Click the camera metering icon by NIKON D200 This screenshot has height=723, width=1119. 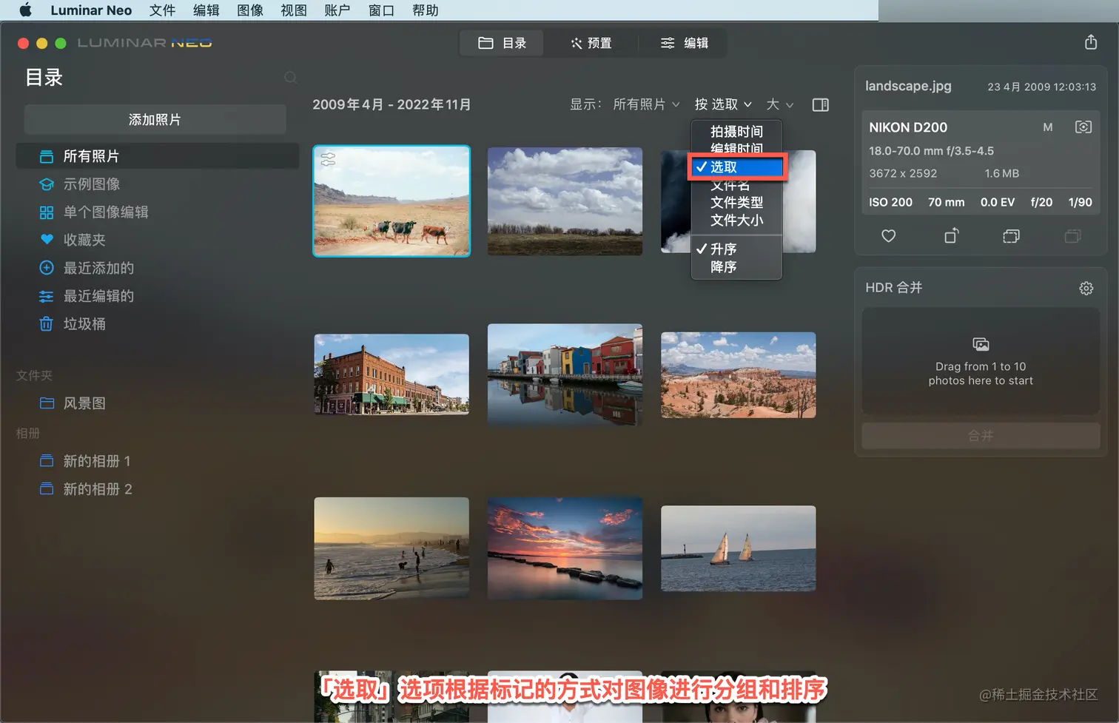1083,127
